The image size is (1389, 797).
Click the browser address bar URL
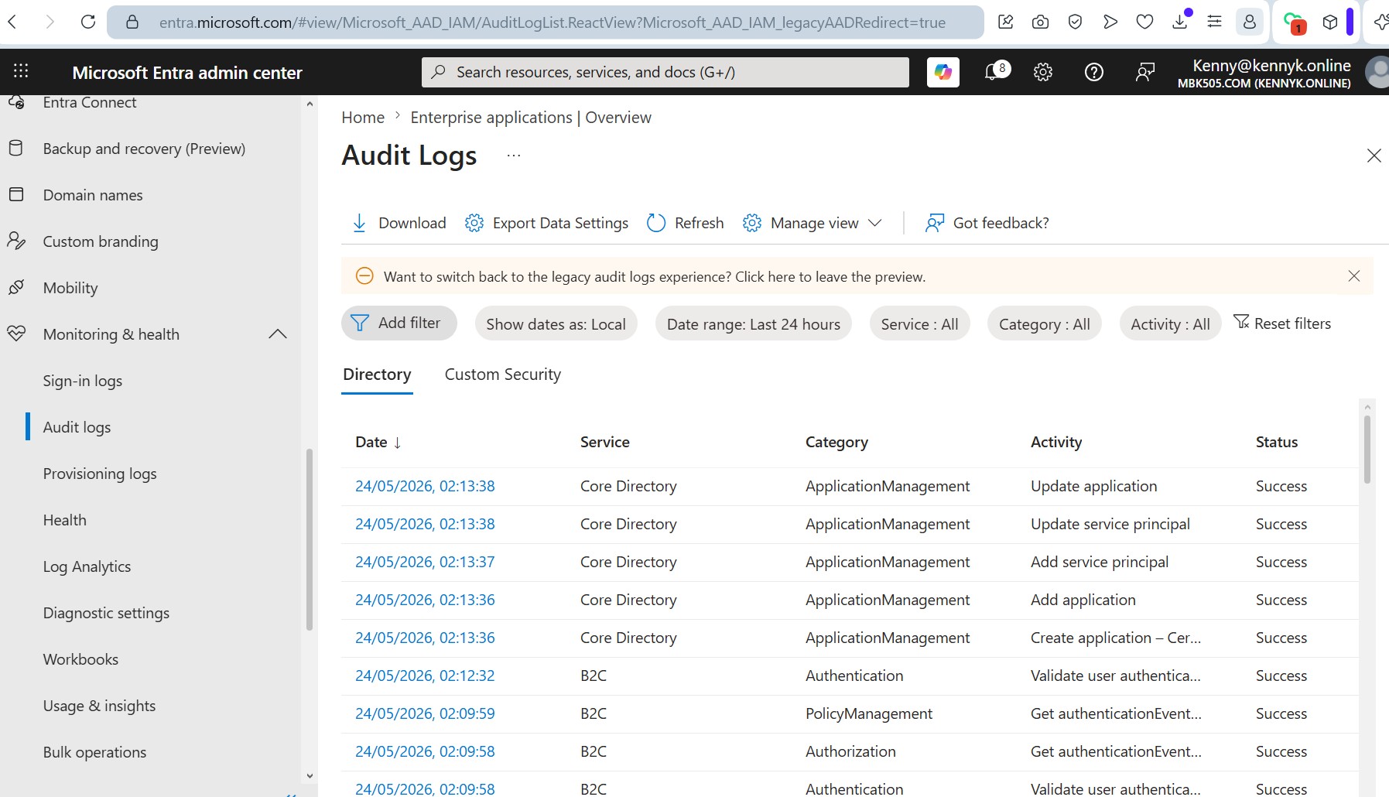pos(552,22)
